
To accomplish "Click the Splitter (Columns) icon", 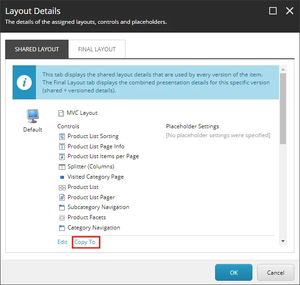I will (x=62, y=167).
